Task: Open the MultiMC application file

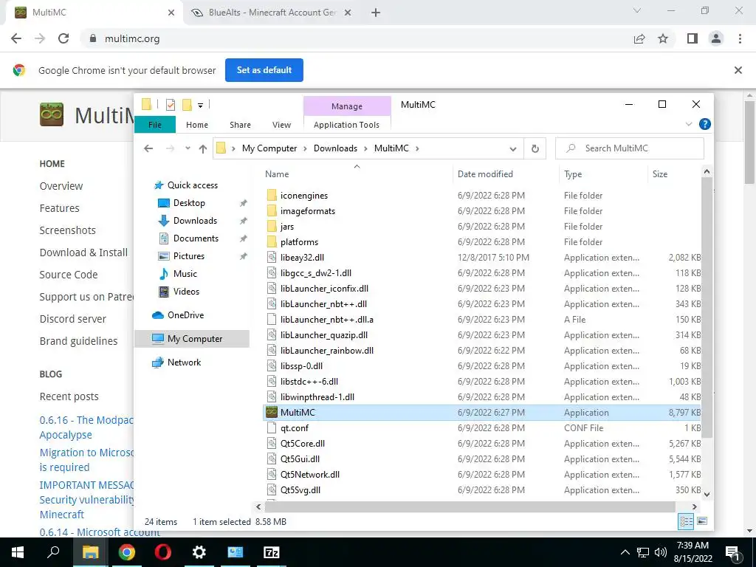Action: click(x=297, y=412)
